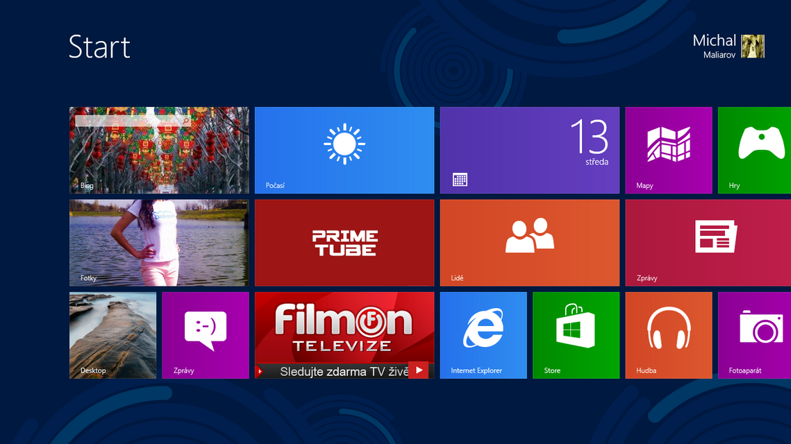Open the Windows Store tile
This screenshot has height=444, width=791.
click(x=576, y=335)
